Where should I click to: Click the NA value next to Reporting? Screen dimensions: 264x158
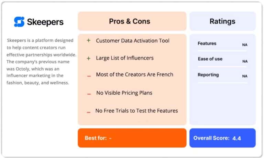[245, 76]
